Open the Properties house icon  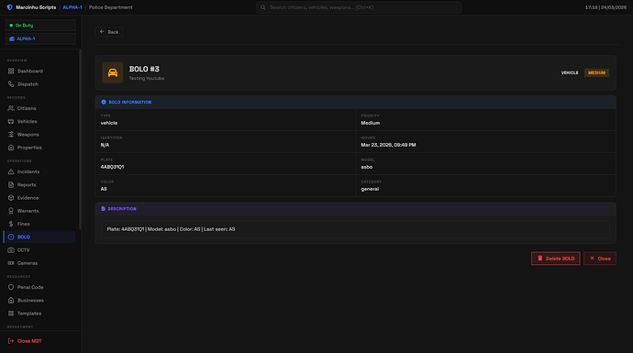11,148
